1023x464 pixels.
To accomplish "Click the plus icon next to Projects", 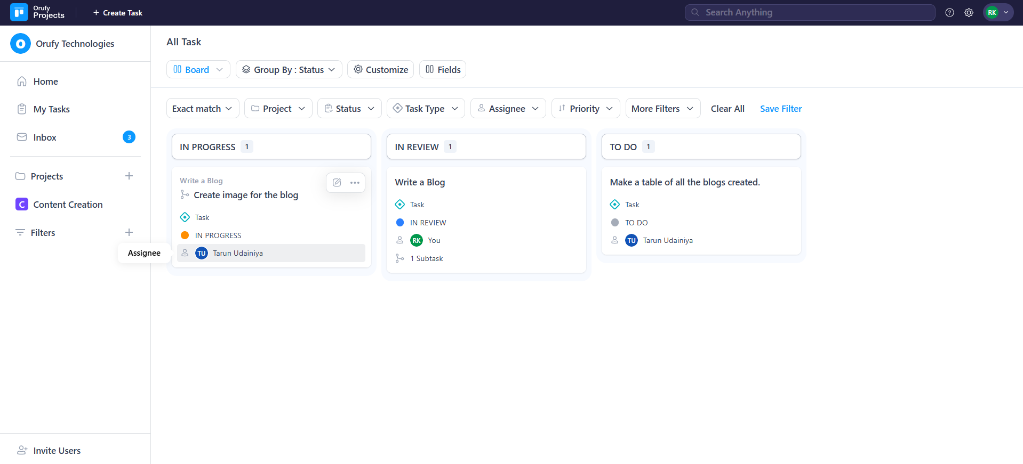I will (129, 176).
